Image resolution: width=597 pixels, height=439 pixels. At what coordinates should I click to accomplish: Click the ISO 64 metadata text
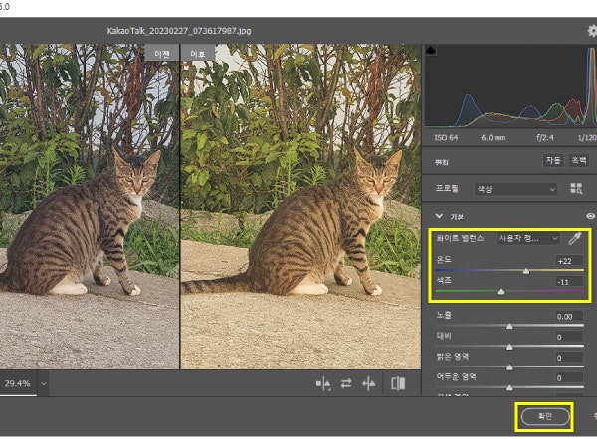coord(446,138)
